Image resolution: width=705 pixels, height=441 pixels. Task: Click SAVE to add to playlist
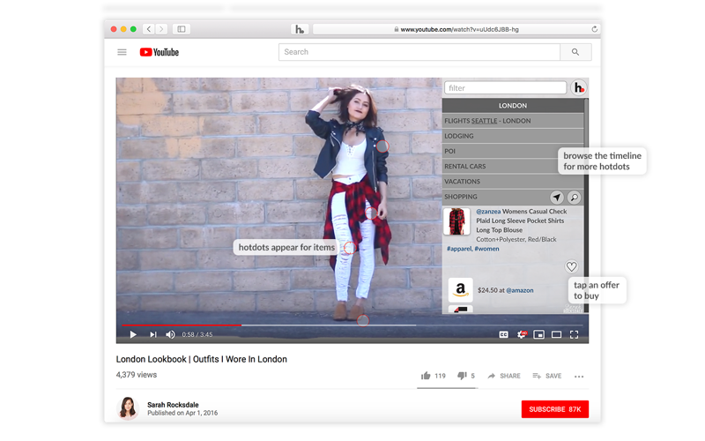[547, 376]
